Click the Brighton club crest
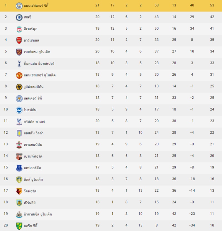This screenshot has width=222, height=231. [x=19, y=110]
